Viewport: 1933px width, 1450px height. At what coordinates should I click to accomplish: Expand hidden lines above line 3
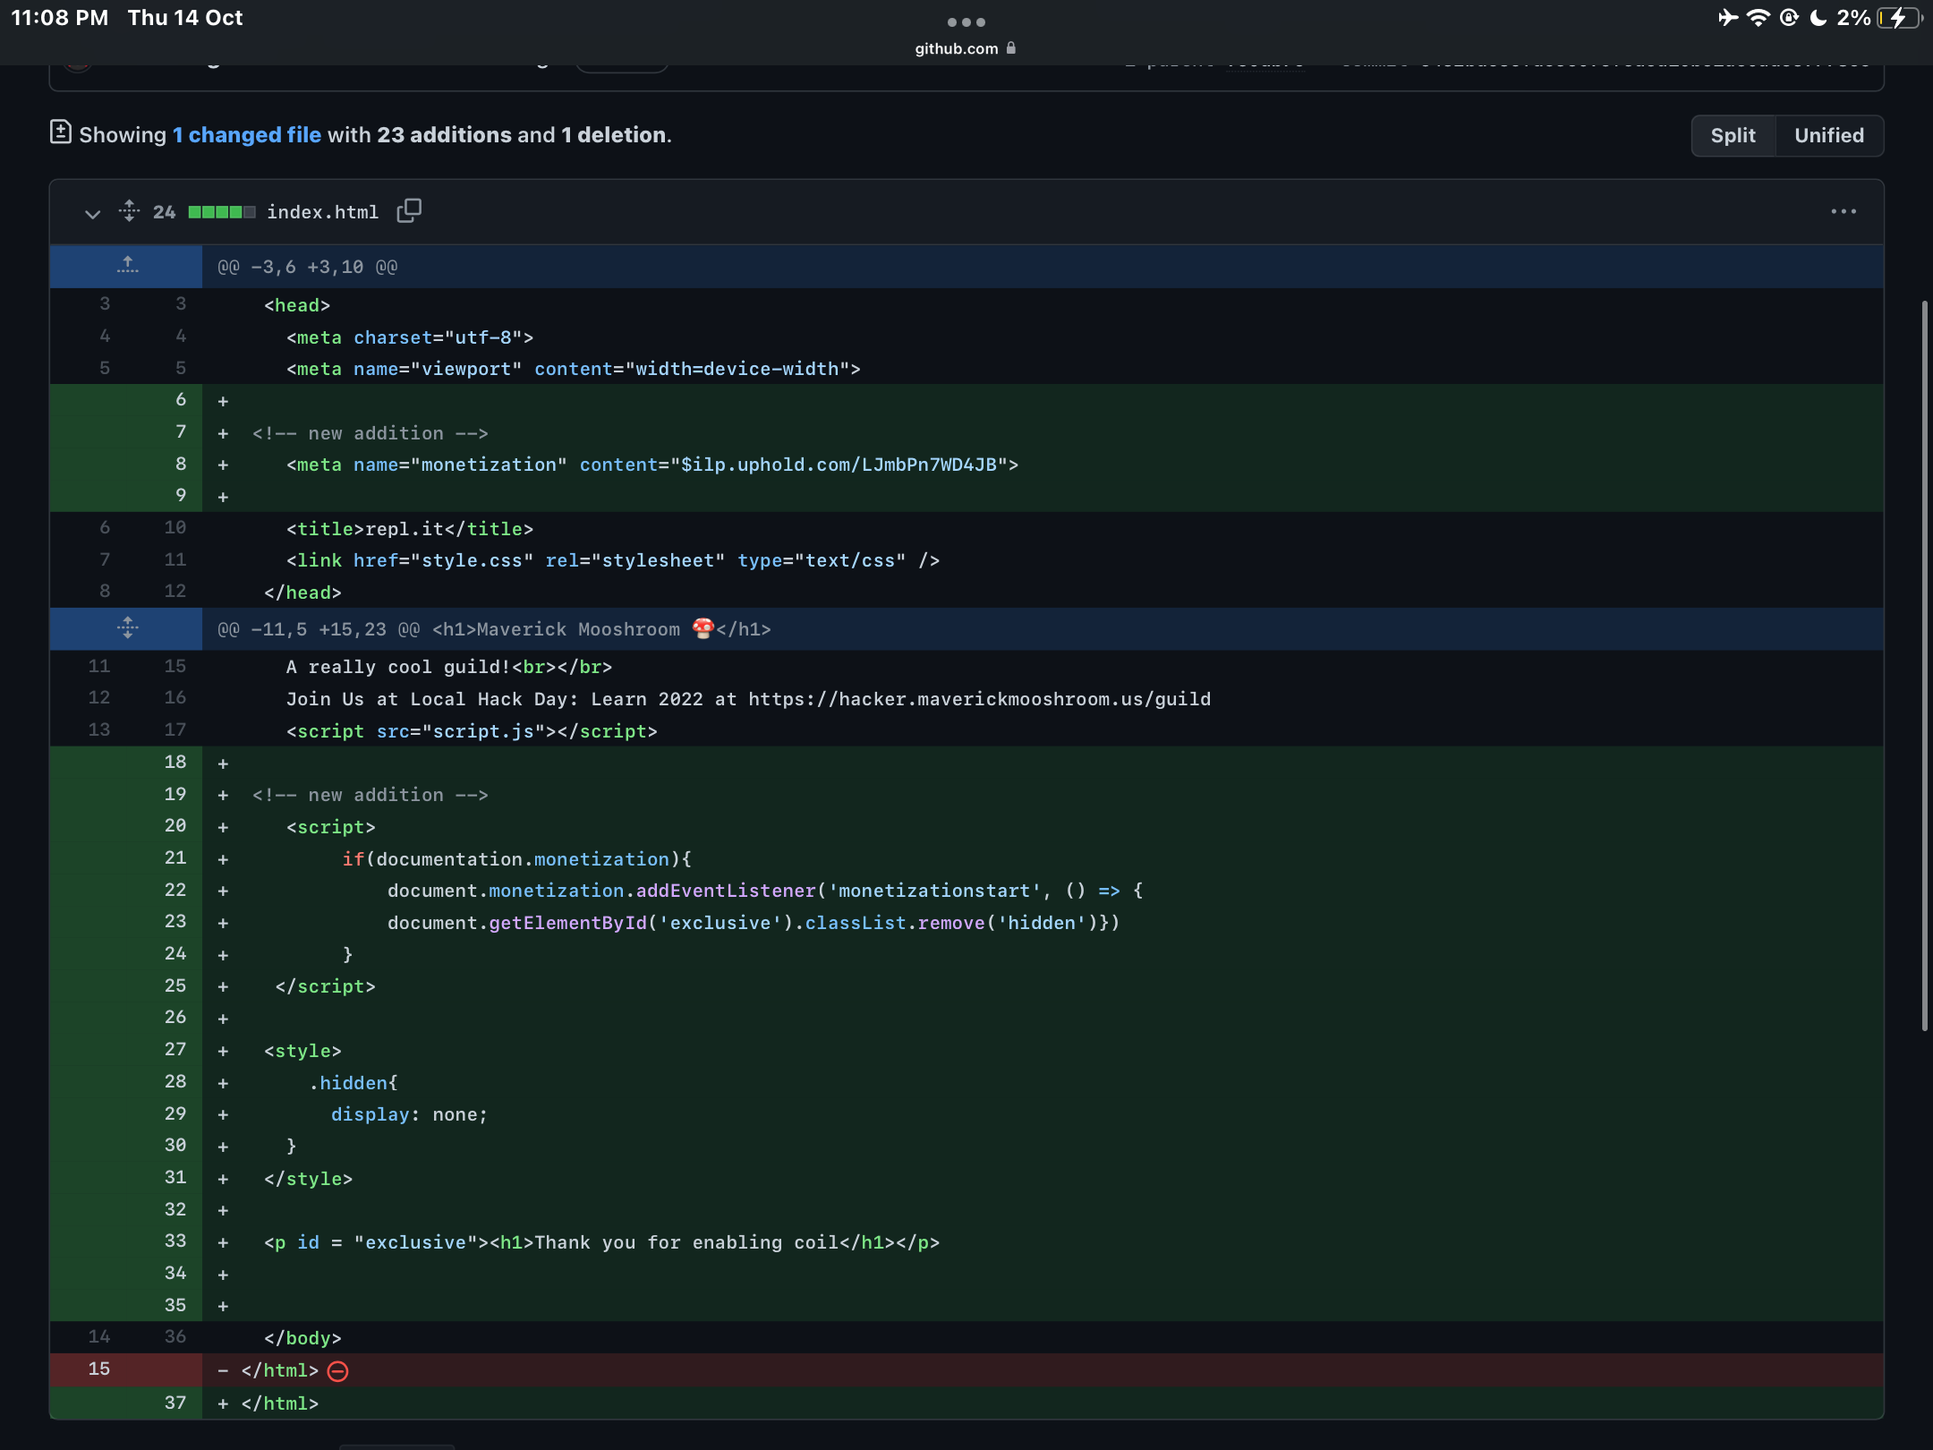pyautogui.click(x=127, y=266)
